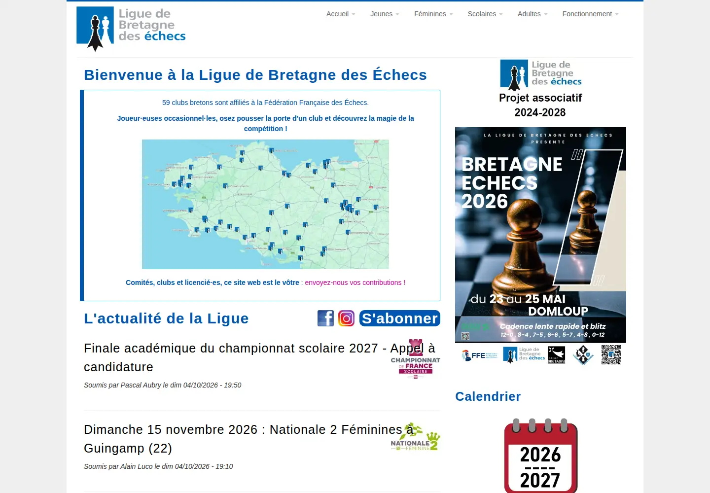
Task: Click the QR code under the poster
Action: click(611, 354)
